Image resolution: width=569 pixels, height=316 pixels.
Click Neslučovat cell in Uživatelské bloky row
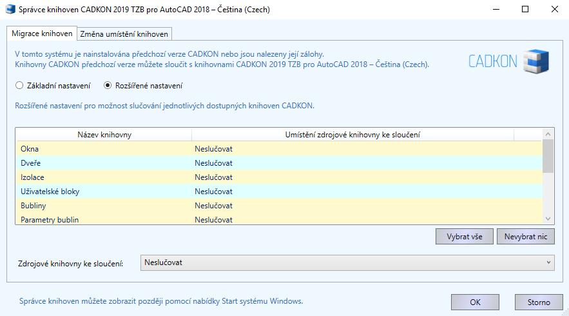click(213, 192)
